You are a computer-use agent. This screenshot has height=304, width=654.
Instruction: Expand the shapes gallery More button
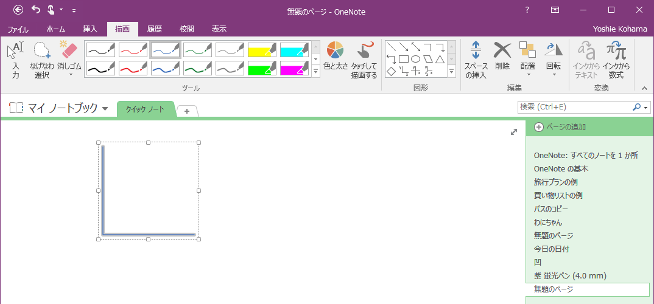tap(452, 72)
